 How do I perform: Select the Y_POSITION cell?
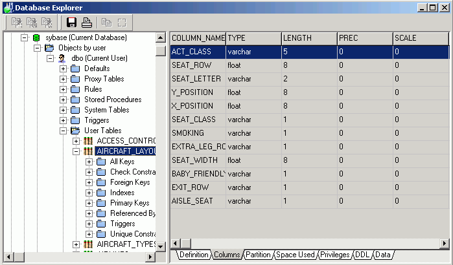click(198, 92)
